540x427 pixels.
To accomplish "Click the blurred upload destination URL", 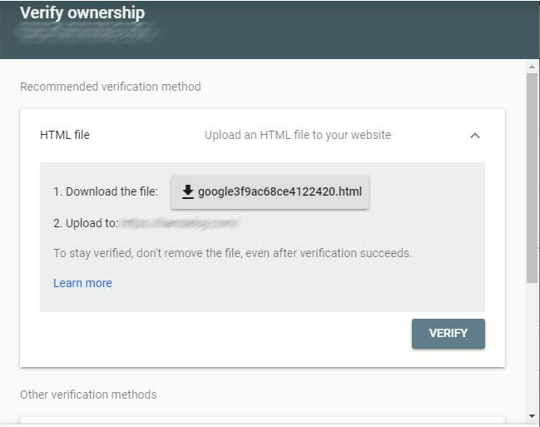I will point(180,223).
